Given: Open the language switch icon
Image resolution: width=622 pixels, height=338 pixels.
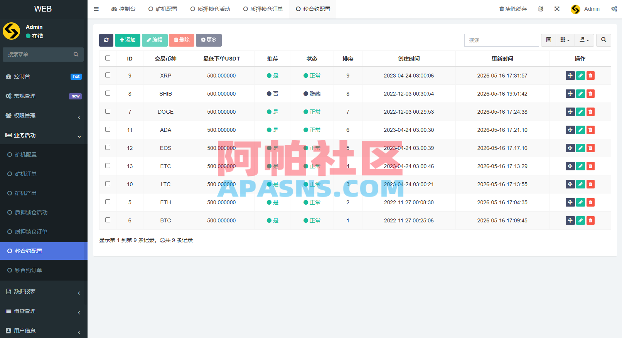Looking at the screenshot, I should click(x=541, y=9).
